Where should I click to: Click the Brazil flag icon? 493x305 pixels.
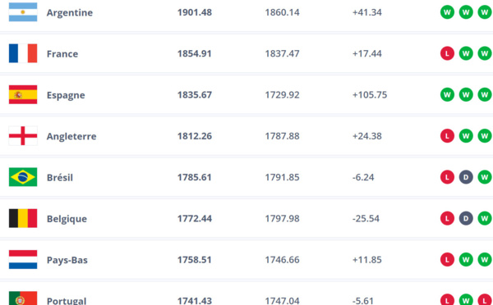point(23,177)
